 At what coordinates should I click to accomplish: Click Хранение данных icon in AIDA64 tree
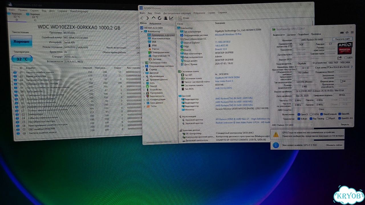[147, 80]
